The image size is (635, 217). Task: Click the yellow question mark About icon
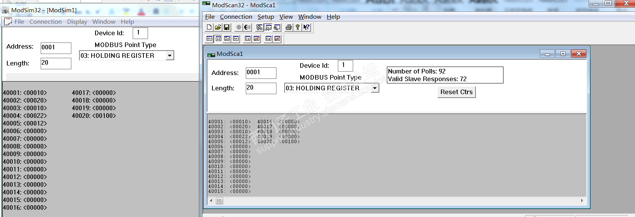coord(297,27)
